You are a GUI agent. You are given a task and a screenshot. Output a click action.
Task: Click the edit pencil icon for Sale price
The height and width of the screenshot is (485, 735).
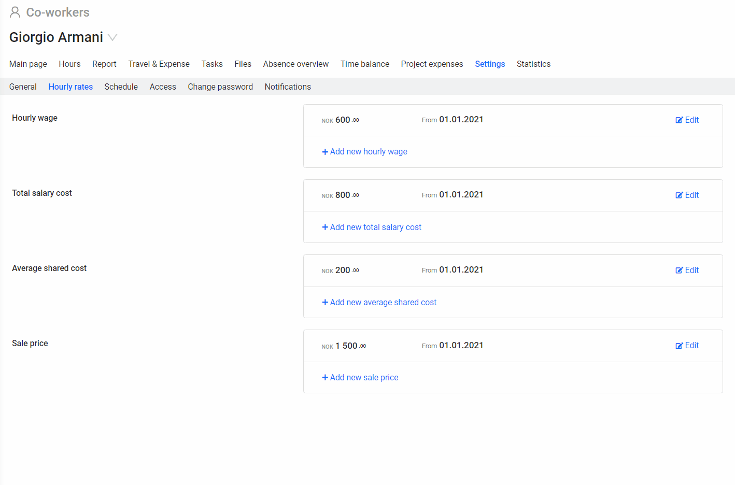tap(679, 346)
